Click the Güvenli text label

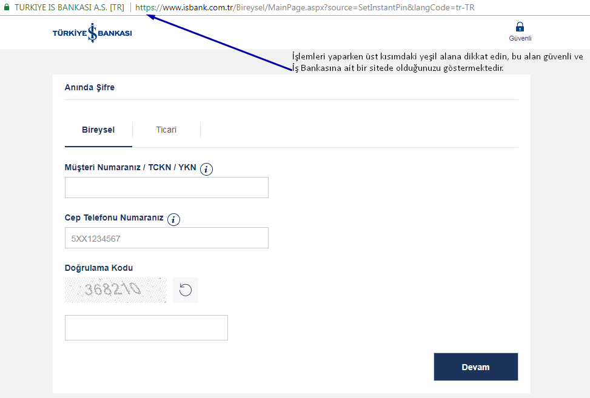(x=520, y=38)
